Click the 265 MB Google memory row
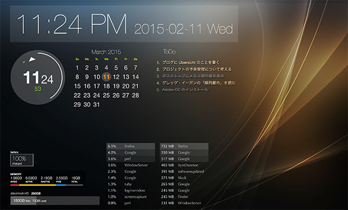The image size is (348, 210). point(184,184)
